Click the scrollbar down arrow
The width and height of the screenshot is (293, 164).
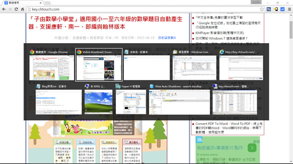pos(291,162)
